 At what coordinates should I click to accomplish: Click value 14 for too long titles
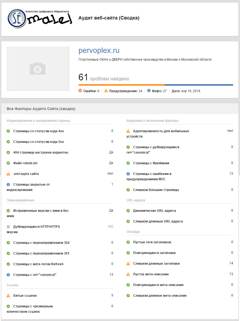231,263
